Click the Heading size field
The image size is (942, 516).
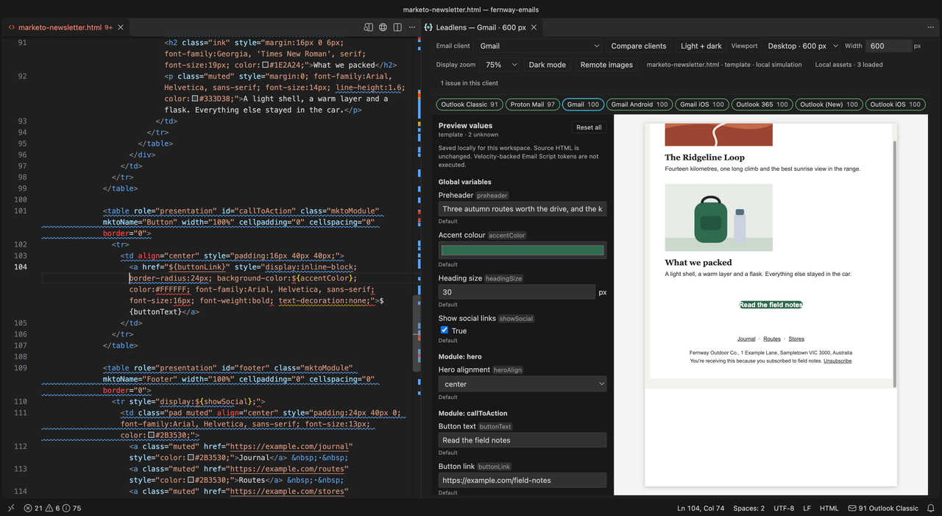(x=517, y=292)
